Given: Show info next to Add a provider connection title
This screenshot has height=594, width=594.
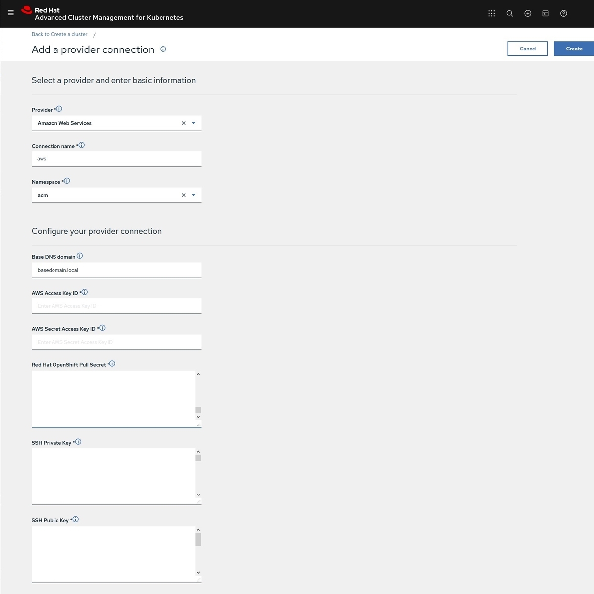Looking at the screenshot, I should click(x=163, y=49).
